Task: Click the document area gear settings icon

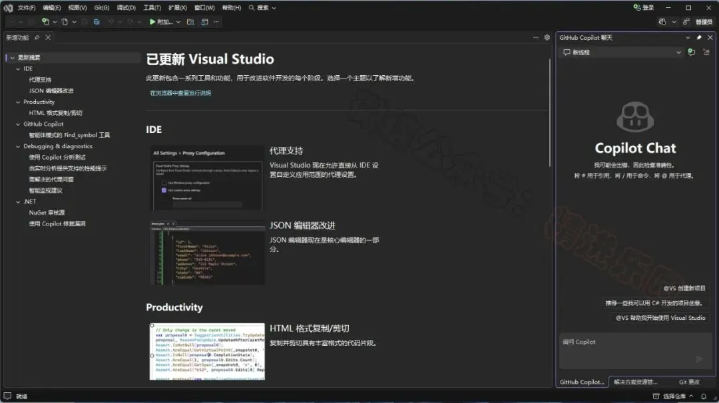Action: click(547, 37)
